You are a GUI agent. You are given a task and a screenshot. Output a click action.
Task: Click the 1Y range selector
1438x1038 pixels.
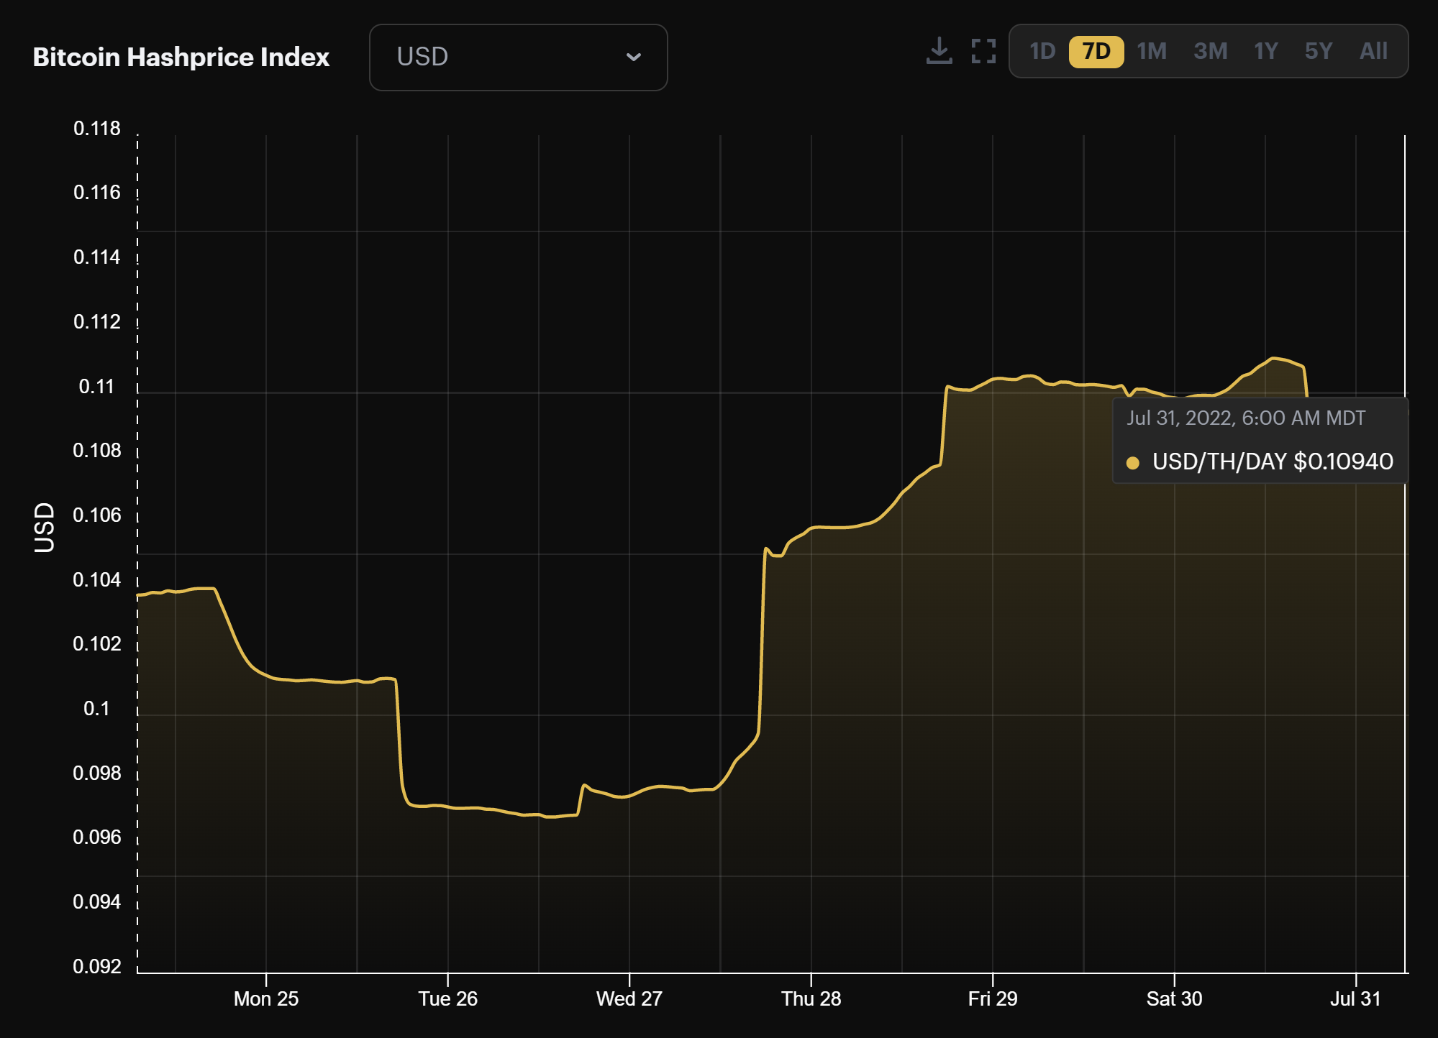[1266, 51]
